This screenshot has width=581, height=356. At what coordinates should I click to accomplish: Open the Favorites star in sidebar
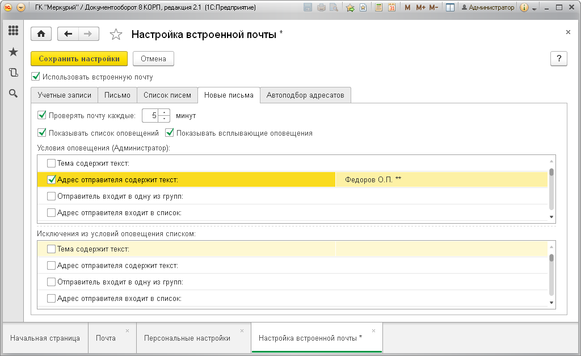pyautogui.click(x=14, y=52)
